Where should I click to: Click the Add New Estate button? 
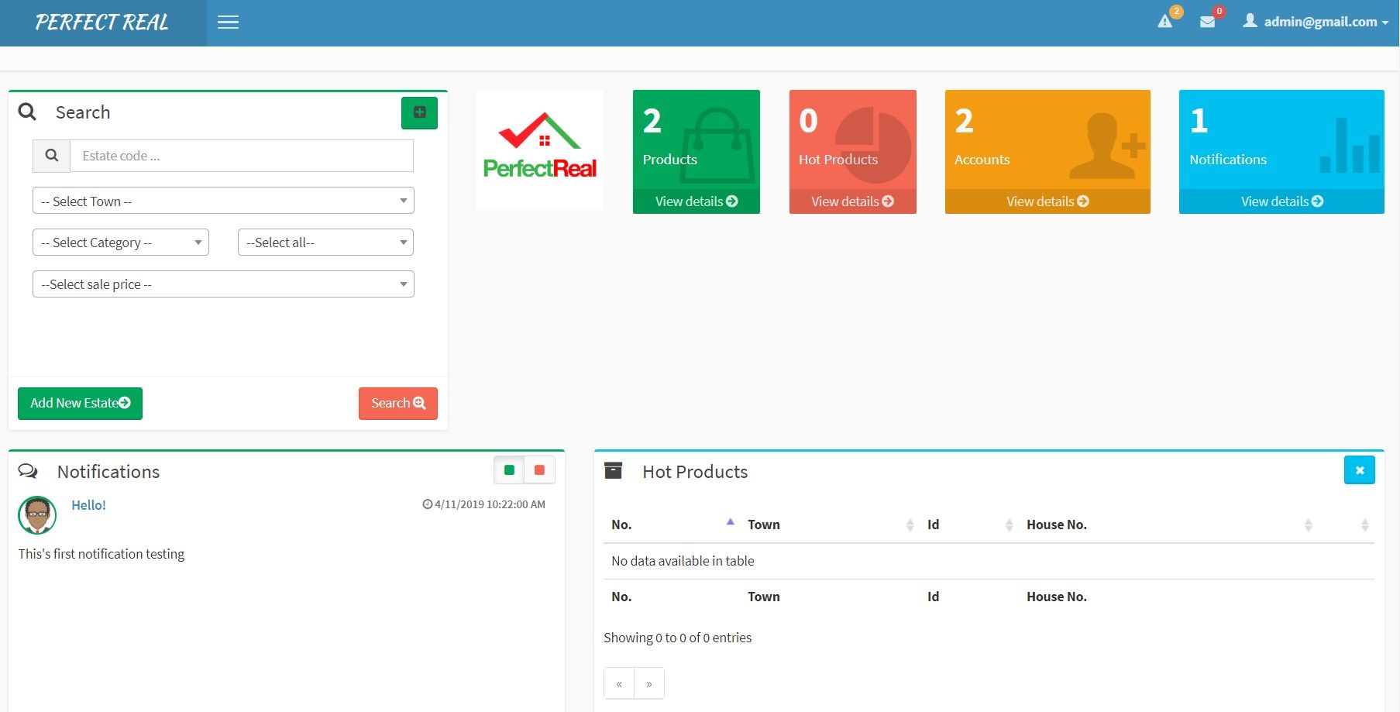[80, 403]
